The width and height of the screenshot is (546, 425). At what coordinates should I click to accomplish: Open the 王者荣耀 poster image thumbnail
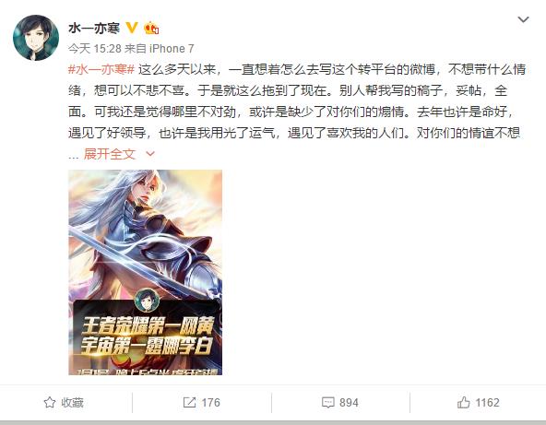click(x=145, y=272)
